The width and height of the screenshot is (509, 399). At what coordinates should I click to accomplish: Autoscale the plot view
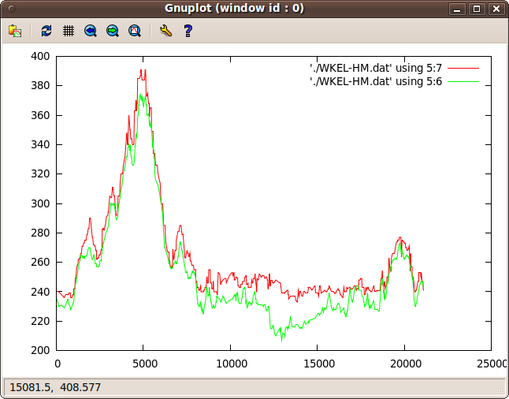135,31
